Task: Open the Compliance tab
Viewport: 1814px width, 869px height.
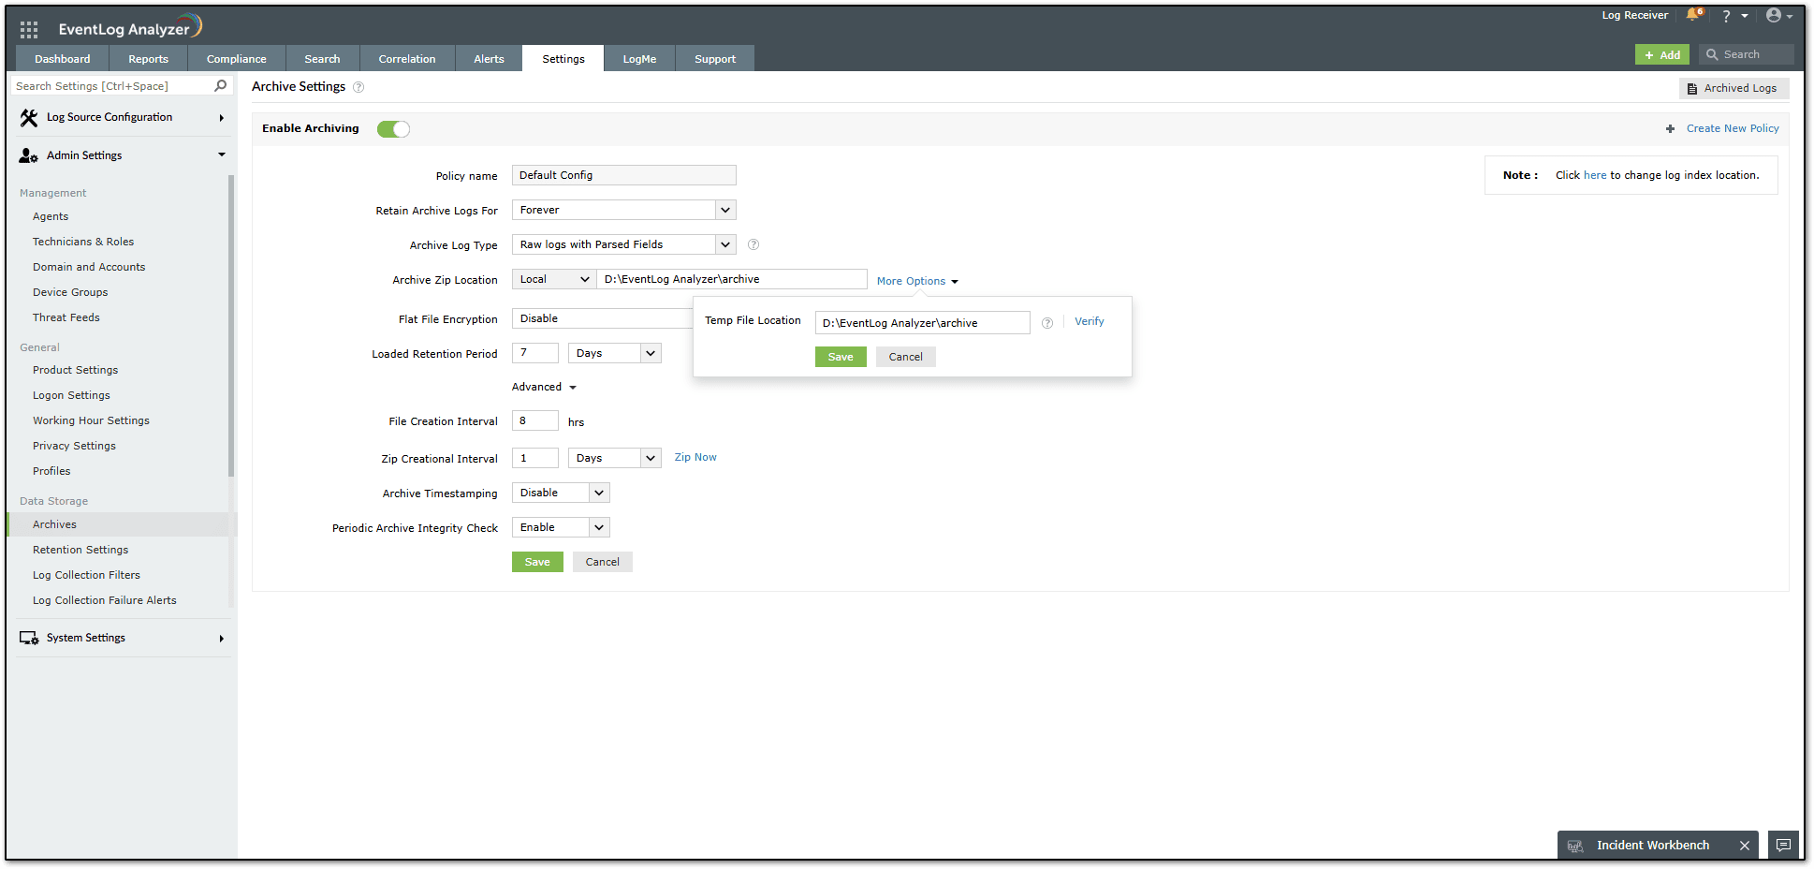Action: [x=236, y=59]
